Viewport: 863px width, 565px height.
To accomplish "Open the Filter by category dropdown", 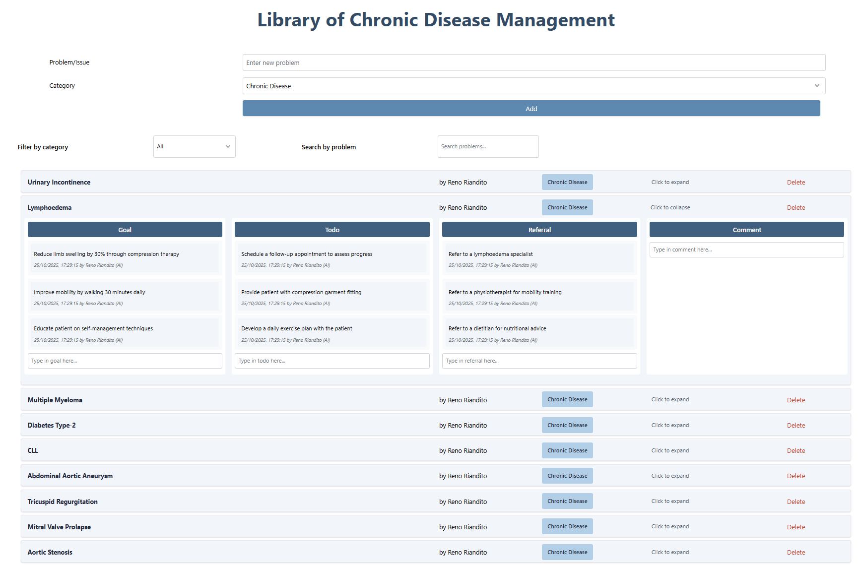I will pyautogui.click(x=194, y=146).
